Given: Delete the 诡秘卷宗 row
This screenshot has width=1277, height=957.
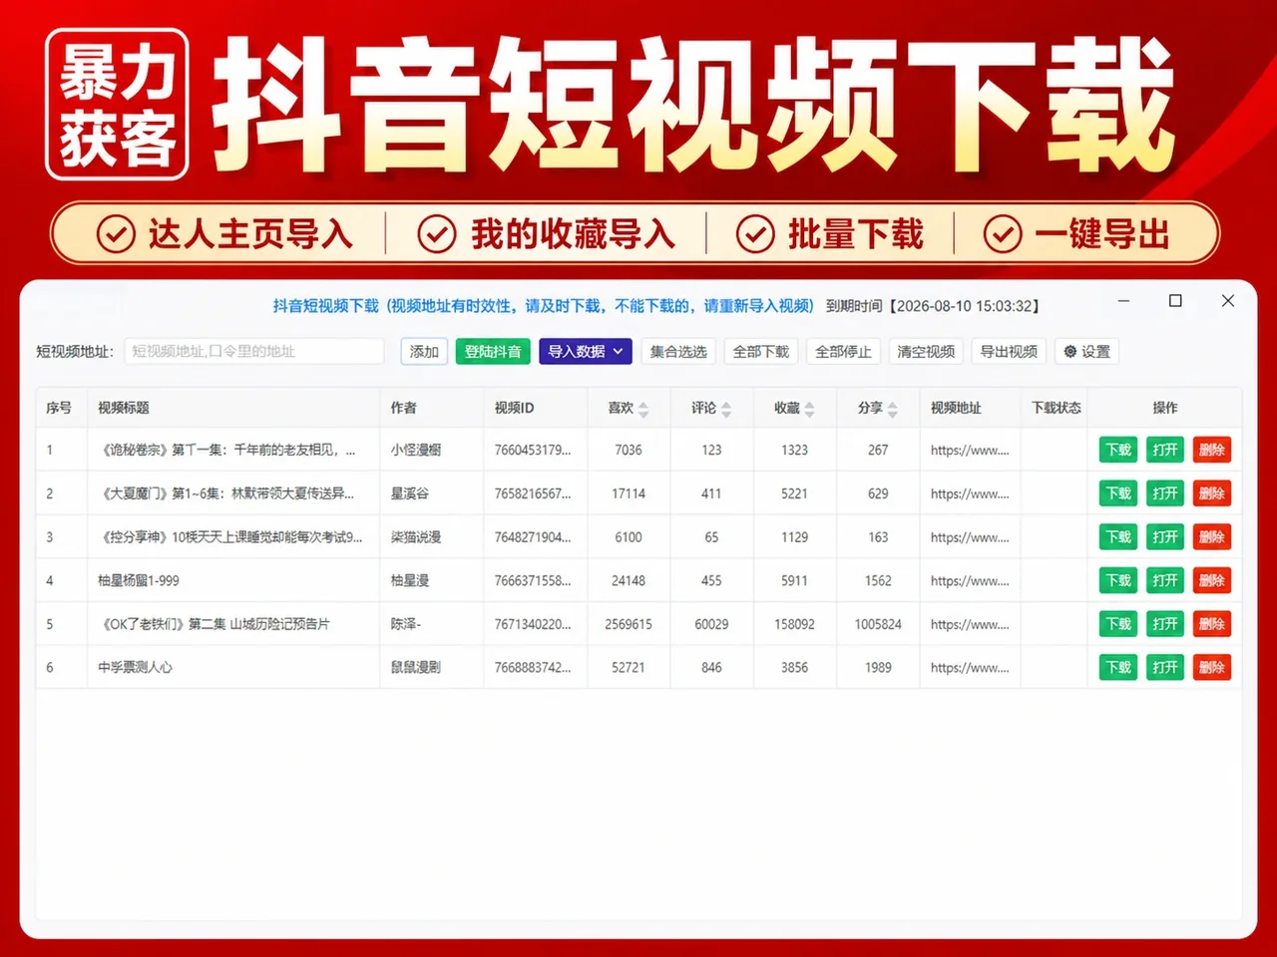Looking at the screenshot, I should pyautogui.click(x=1212, y=451).
